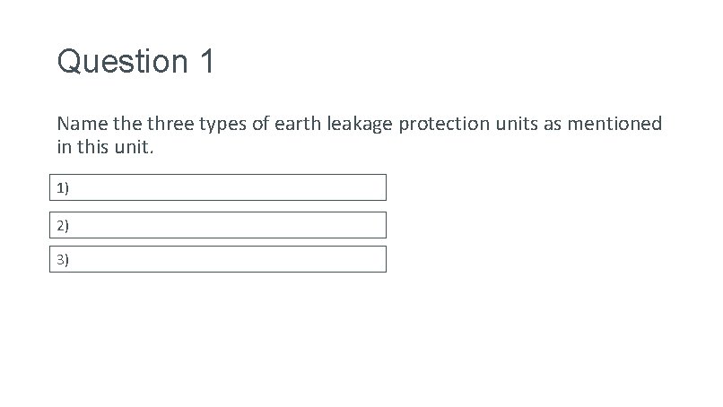Click the "2)" label in second box
This screenshot has width=723, height=407.
(x=62, y=225)
